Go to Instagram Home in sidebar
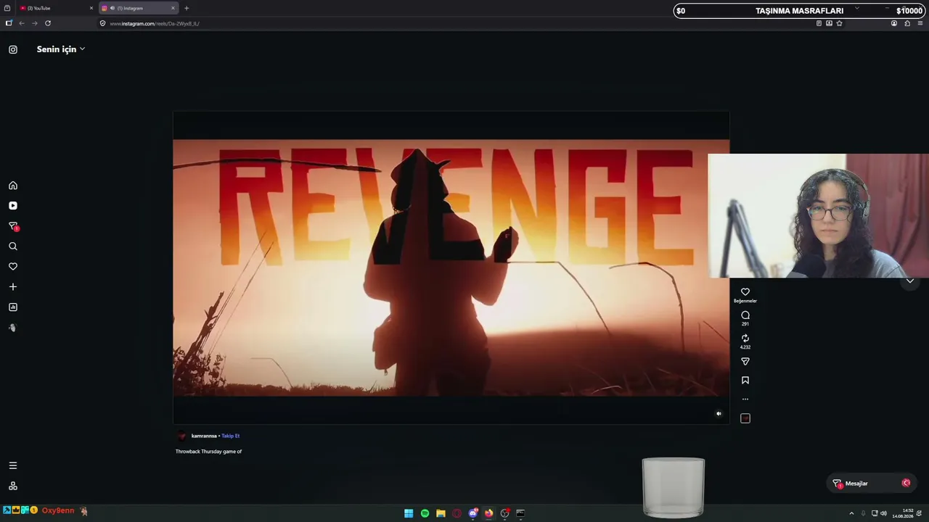The width and height of the screenshot is (929, 522). [13, 186]
